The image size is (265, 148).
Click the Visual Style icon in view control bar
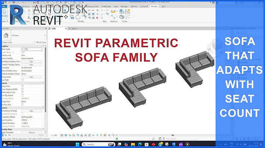click(x=66, y=135)
